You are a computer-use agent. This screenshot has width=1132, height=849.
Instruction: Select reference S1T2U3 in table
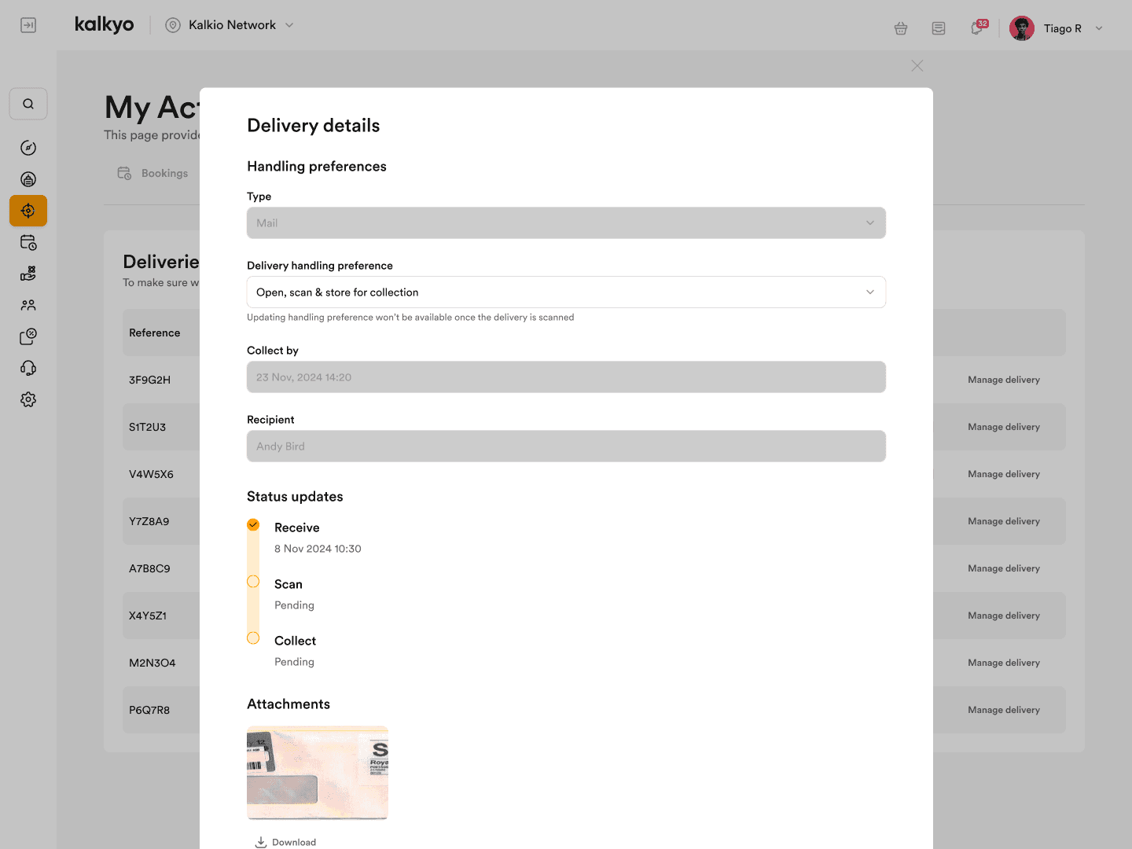[x=148, y=427]
